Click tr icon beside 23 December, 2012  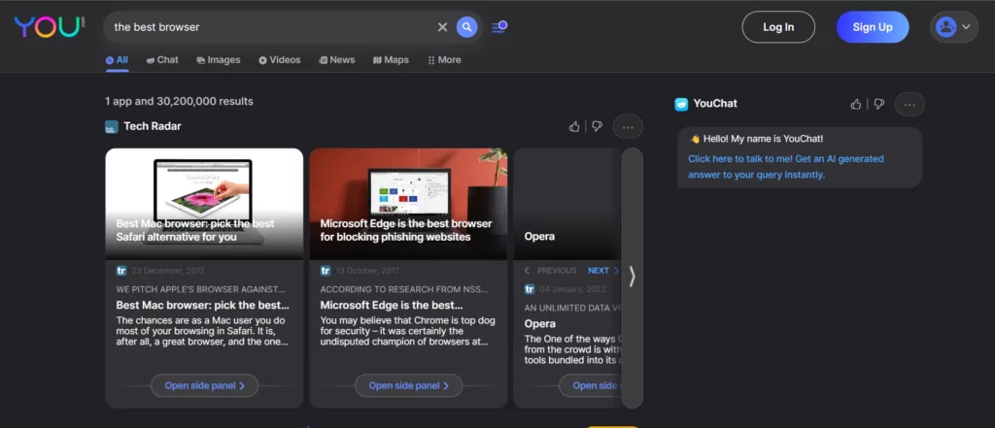click(121, 271)
